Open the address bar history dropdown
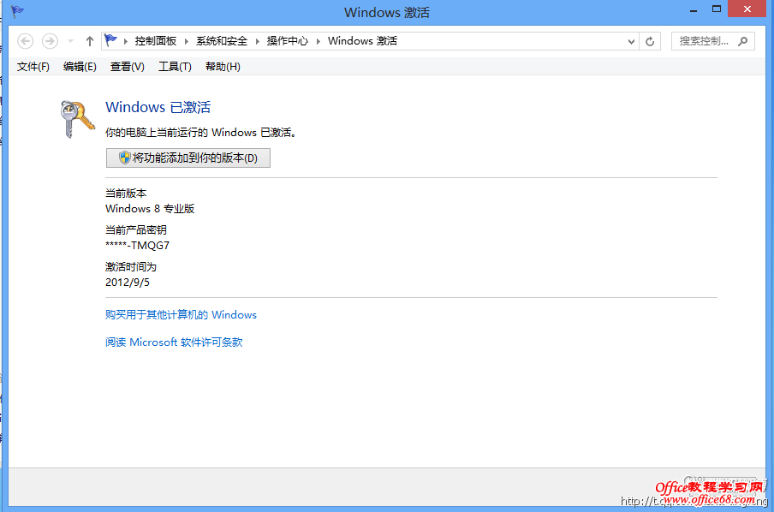Image resolution: width=774 pixels, height=512 pixels. 631,40
